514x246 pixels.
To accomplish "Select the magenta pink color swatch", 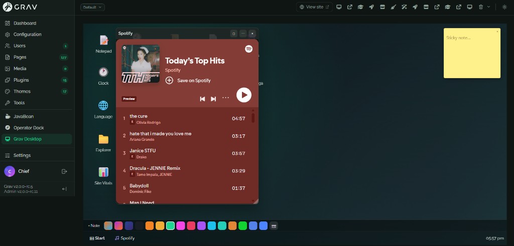I will click(x=181, y=226).
